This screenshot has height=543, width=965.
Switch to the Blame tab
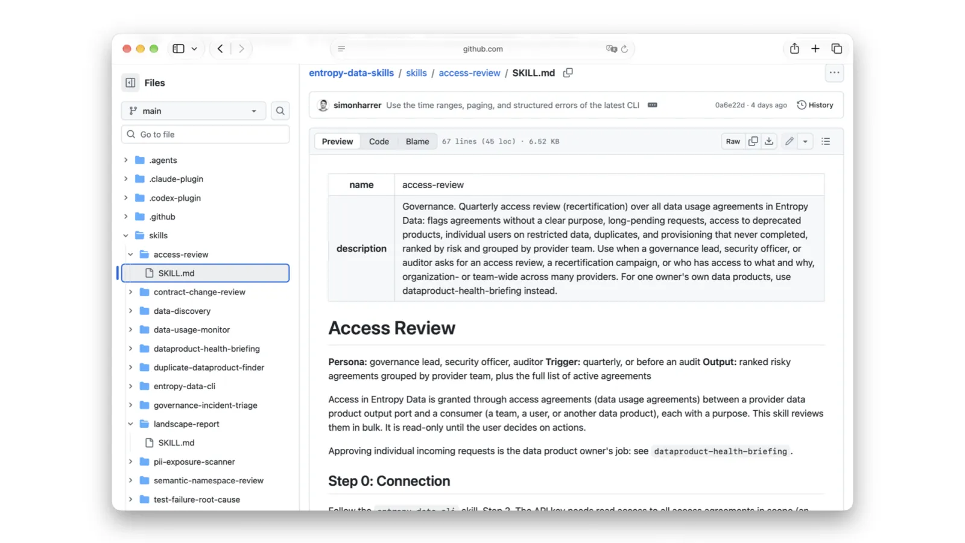click(x=417, y=141)
